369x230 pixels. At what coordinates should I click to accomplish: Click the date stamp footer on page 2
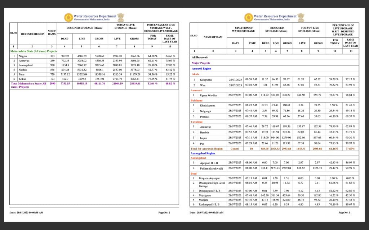pyautogui.click(x=26, y=213)
